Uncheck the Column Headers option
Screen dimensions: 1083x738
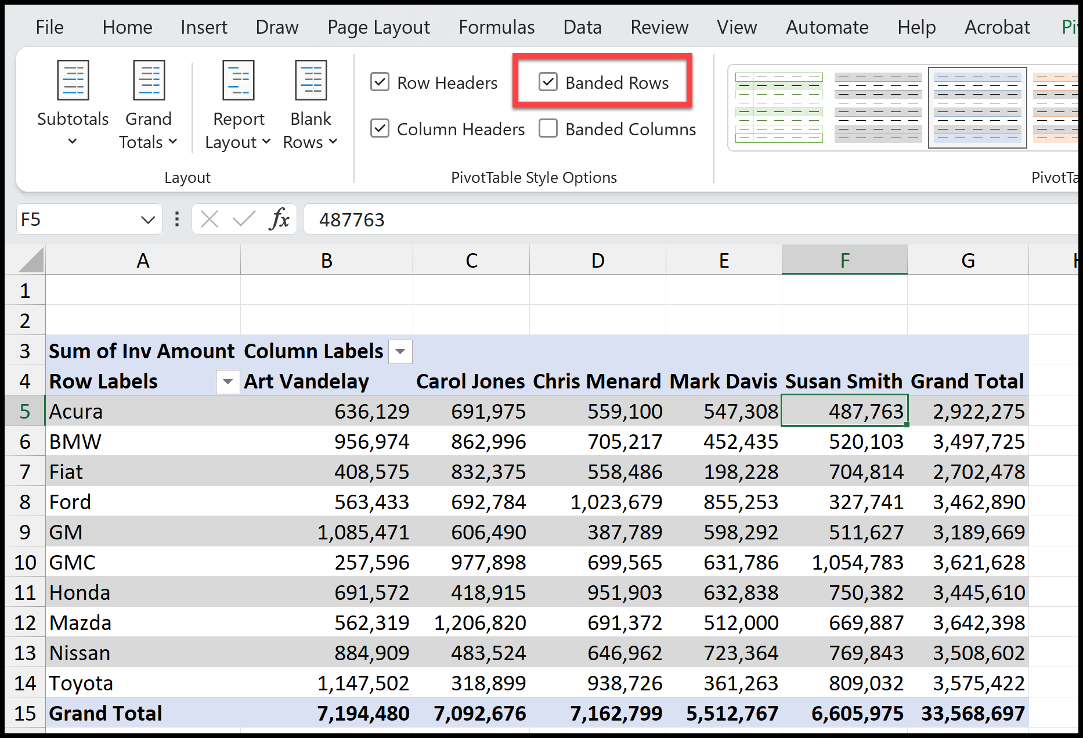click(x=380, y=128)
